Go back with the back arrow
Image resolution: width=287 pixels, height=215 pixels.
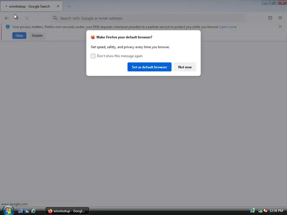7,18
